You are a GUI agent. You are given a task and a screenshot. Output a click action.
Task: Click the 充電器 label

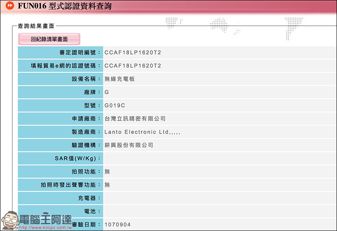[89, 198]
